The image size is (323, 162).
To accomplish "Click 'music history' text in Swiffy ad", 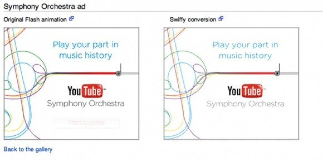I will [245, 56].
